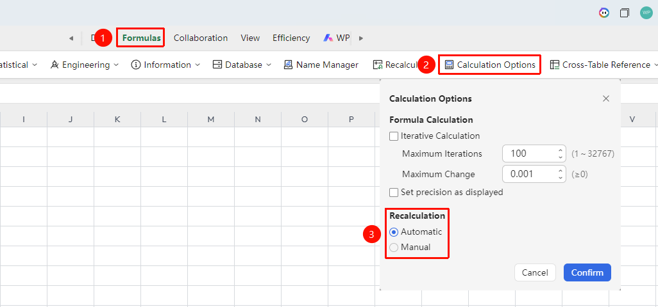The image size is (658, 307).
Task: Select the Automatic recalculation option
Action: tap(394, 232)
